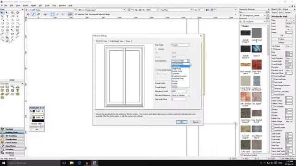Click the Resource Browser home icon
This screenshot has height=166, width=296.
tap(268, 15)
